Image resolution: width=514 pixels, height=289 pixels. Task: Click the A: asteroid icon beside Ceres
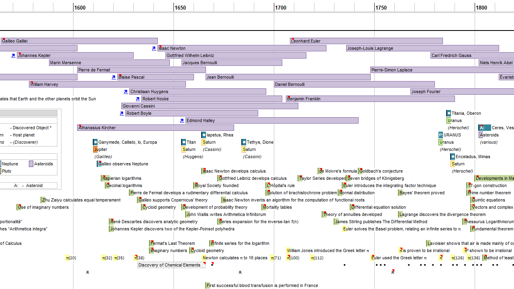click(x=484, y=128)
